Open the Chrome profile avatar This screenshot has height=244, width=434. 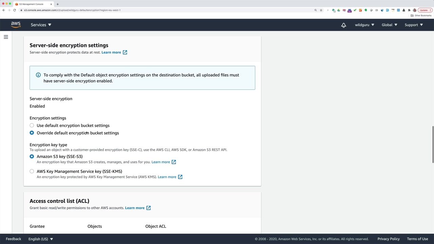415,10
